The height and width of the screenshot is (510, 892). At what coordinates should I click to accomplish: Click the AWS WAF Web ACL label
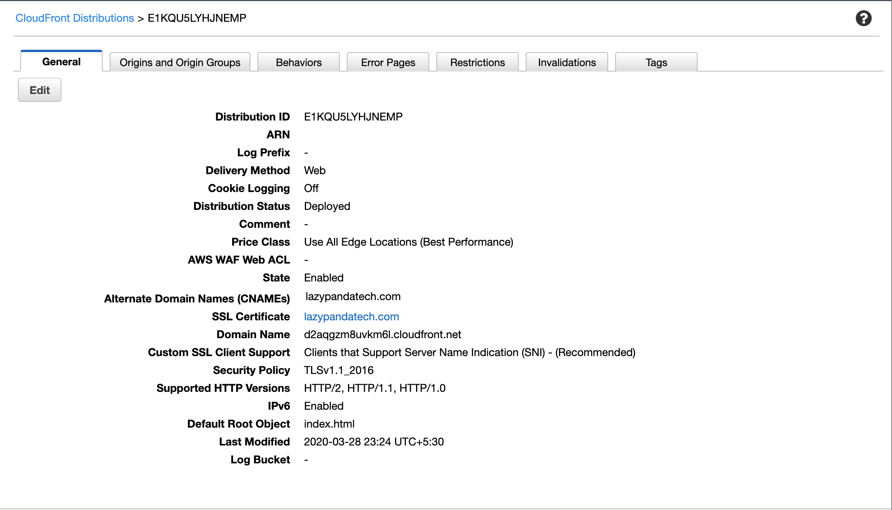pos(239,260)
